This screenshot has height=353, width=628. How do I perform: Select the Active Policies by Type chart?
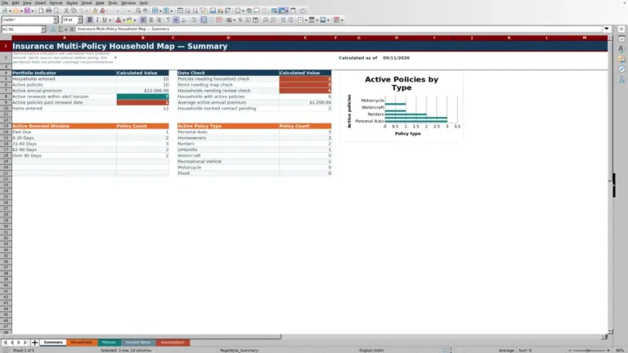[x=402, y=106]
